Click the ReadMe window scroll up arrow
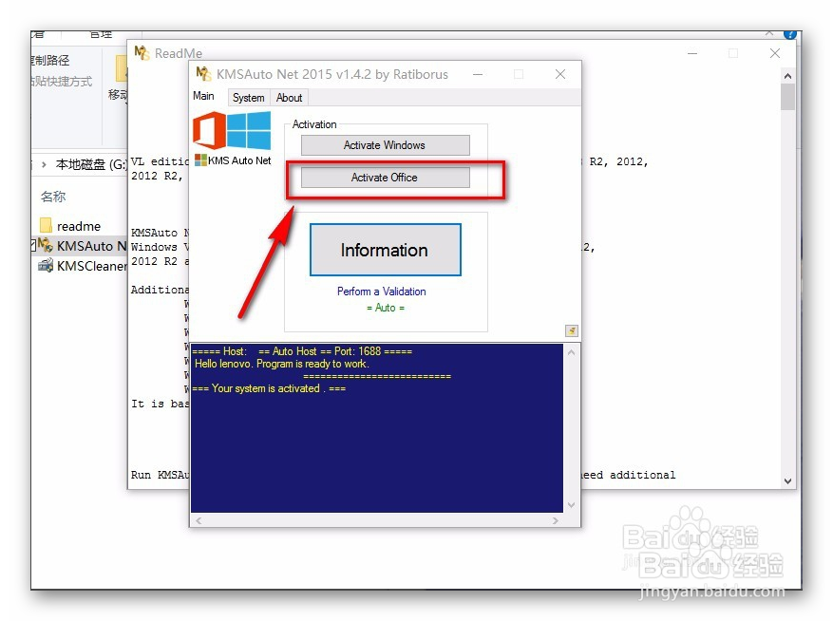This screenshot has width=833, height=621. 787,76
